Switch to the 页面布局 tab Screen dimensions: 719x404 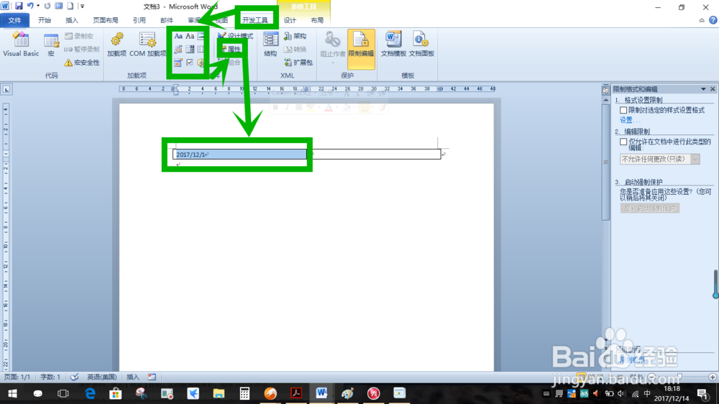[x=106, y=20]
